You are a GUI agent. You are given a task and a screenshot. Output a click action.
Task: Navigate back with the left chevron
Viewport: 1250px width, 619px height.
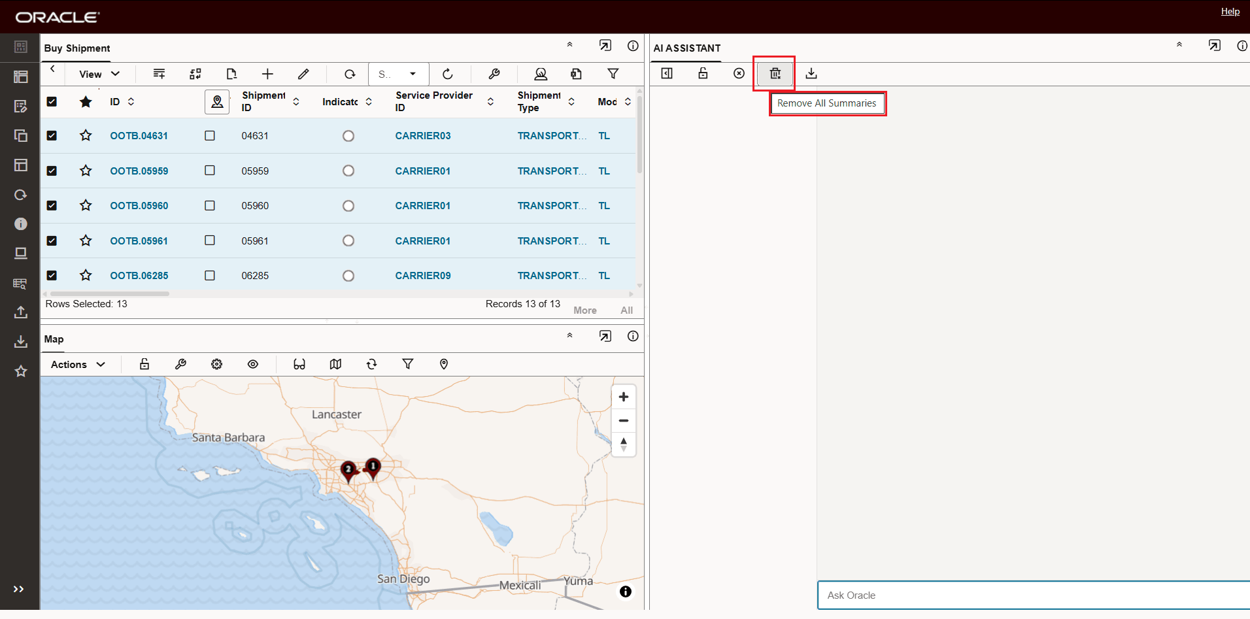52,69
